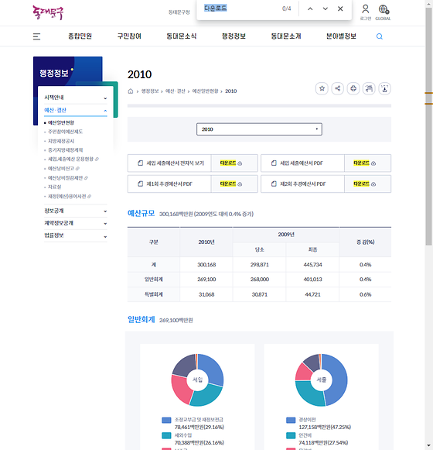Image resolution: width=433 pixels, height=450 pixels.
Task: Click the find bar search text field
Action: coord(240,9)
